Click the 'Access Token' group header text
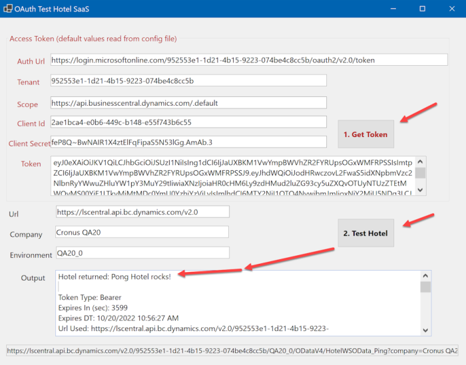This screenshot has width=466, height=365. tap(93, 39)
